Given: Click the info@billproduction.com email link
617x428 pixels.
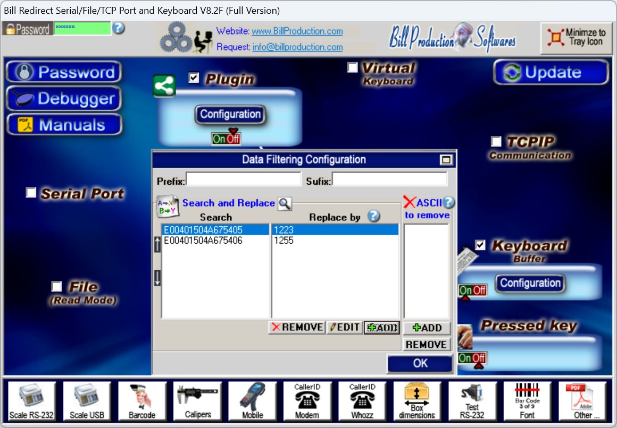Looking at the screenshot, I should pyautogui.click(x=297, y=47).
